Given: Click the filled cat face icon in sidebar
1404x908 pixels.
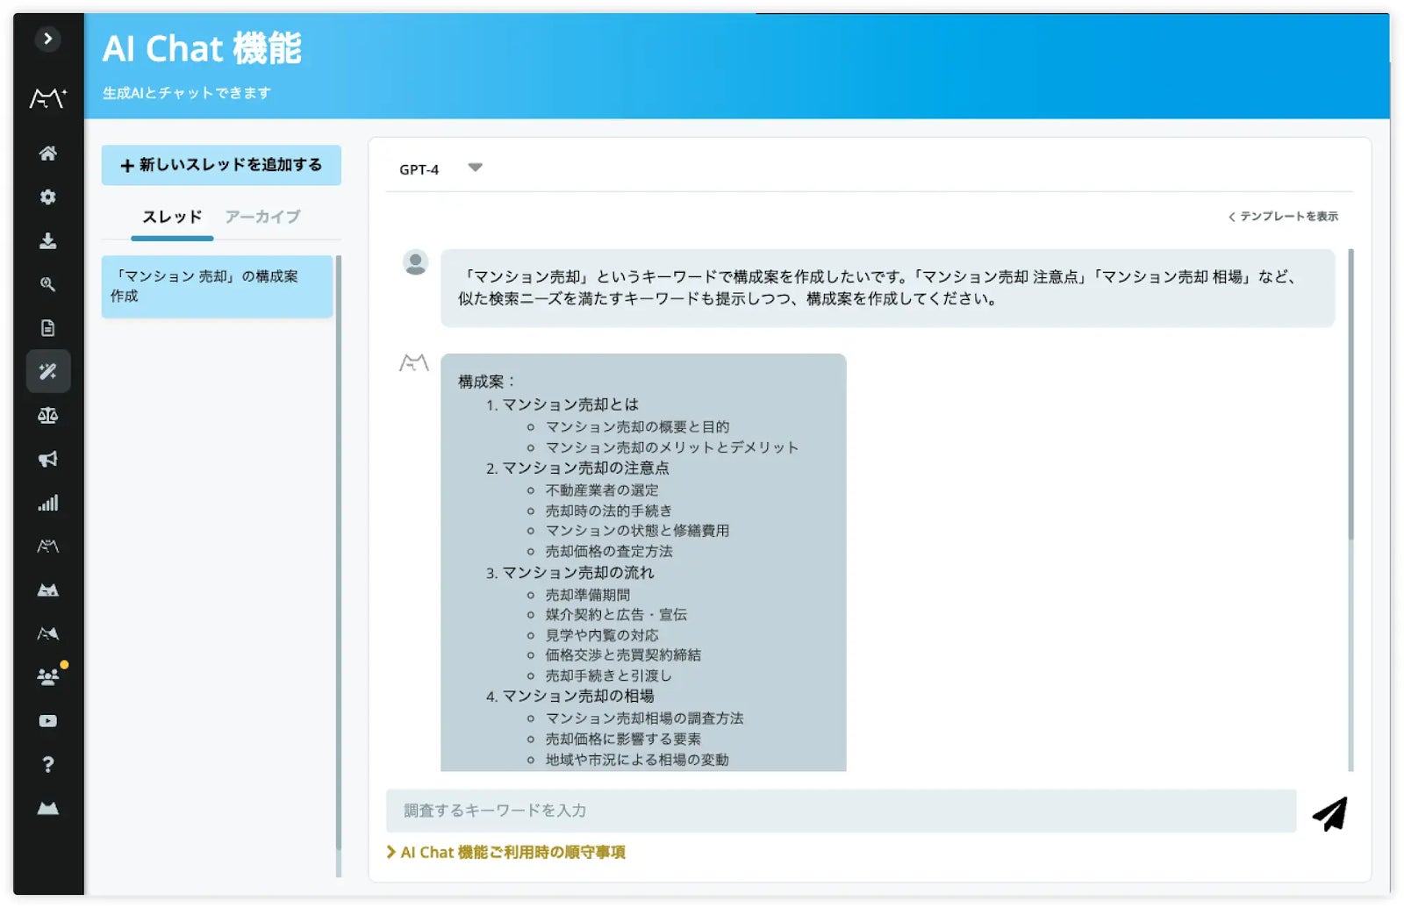Looking at the screenshot, I should click(48, 590).
